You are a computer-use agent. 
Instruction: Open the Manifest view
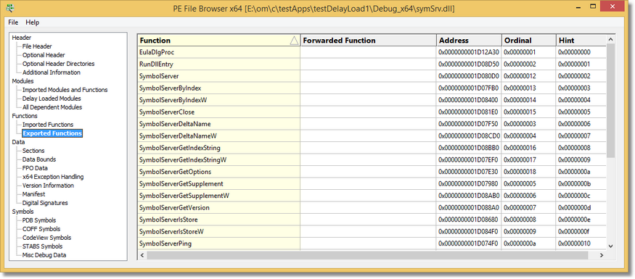pos(33,194)
